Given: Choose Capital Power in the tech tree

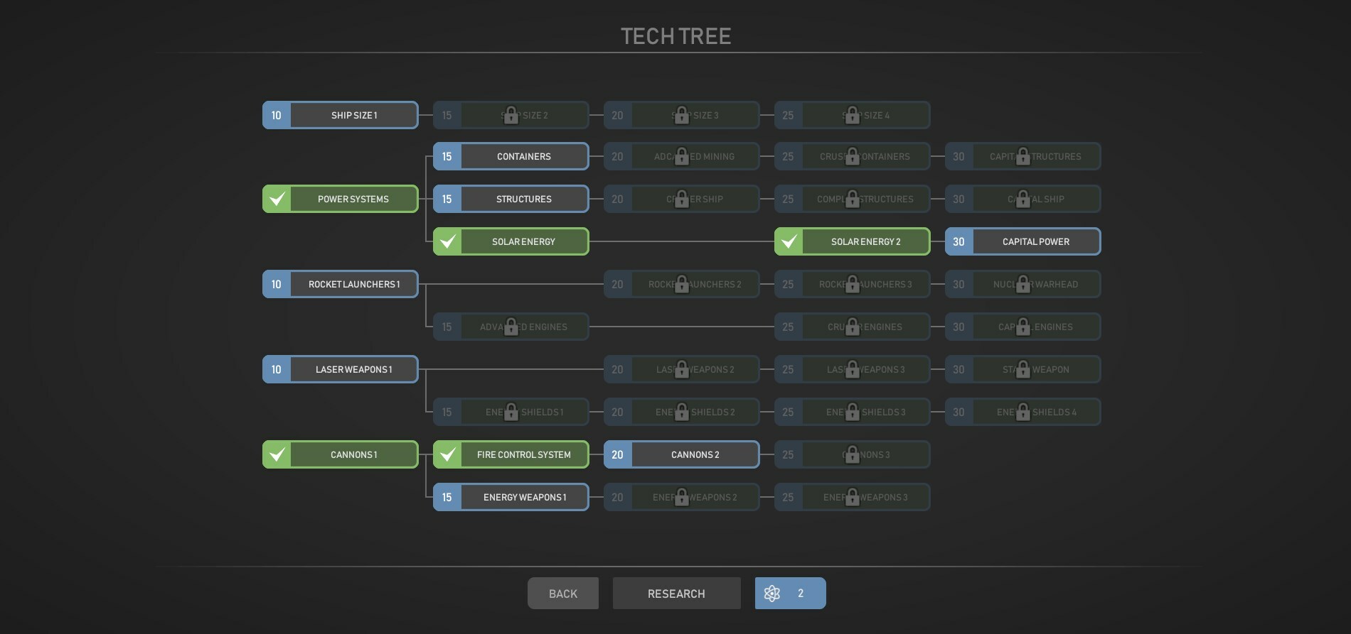Looking at the screenshot, I should pos(1036,241).
